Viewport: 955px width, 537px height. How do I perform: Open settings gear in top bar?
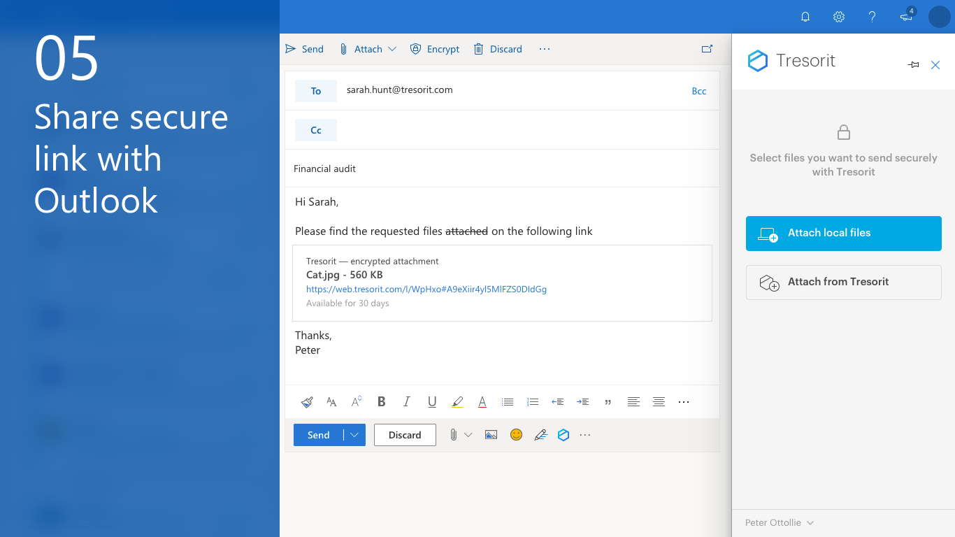(839, 17)
